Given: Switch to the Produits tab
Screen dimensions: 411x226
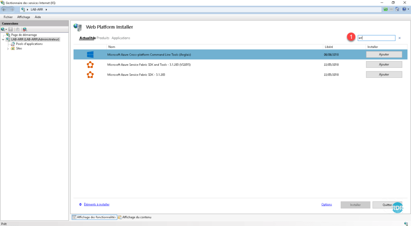Looking at the screenshot, I should (103, 38).
